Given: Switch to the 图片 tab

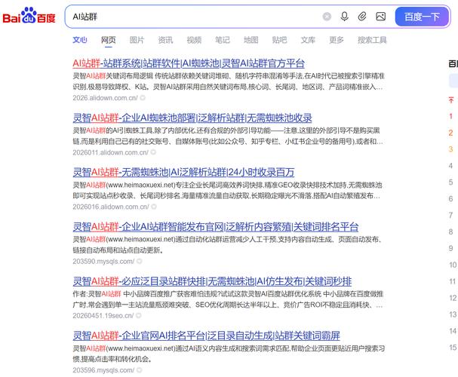Looking at the screenshot, I should tap(137, 40).
